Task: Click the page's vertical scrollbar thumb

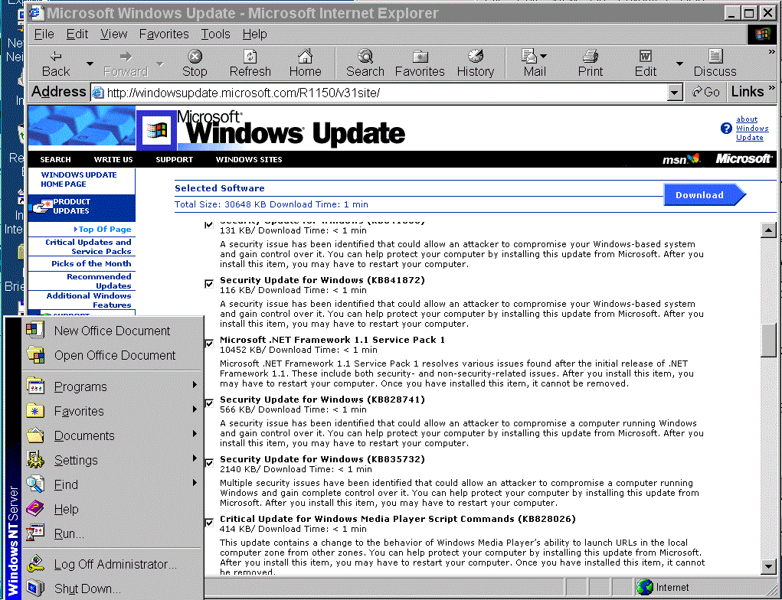Action: (x=769, y=340)
